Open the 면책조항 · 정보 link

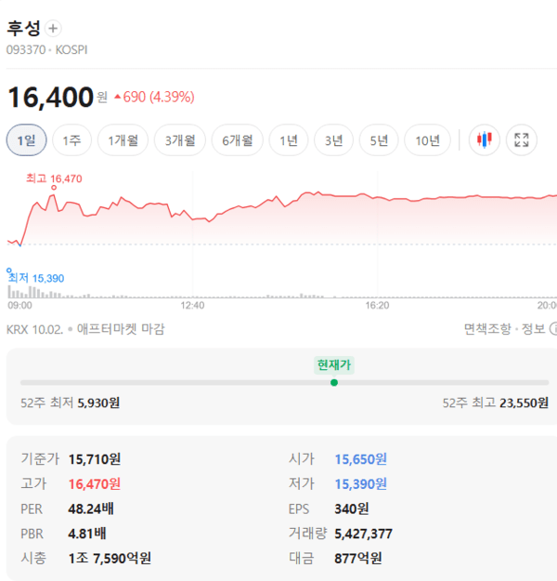[x=505, y=329]
